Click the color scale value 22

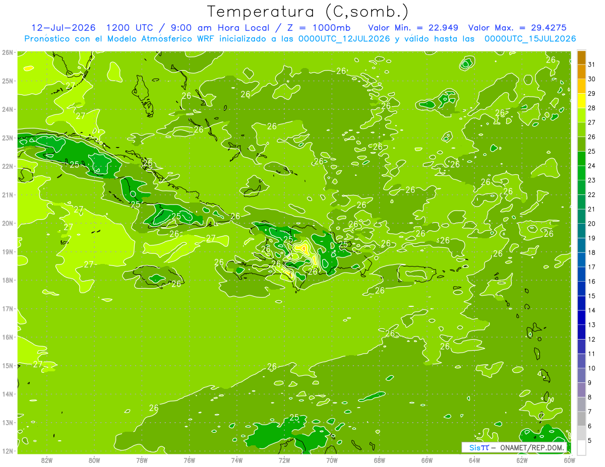pyautogui.click(x=592, y=195)
